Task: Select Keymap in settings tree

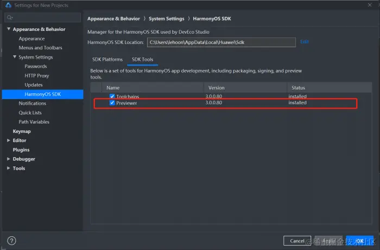Action: 22,131
